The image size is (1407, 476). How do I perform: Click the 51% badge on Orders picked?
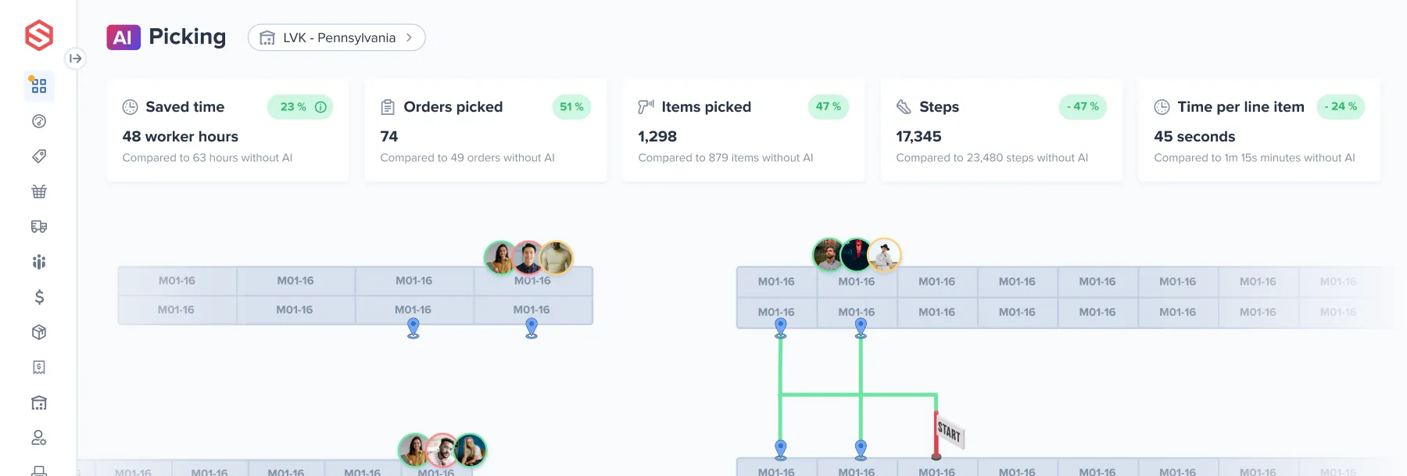coord(571,106)
